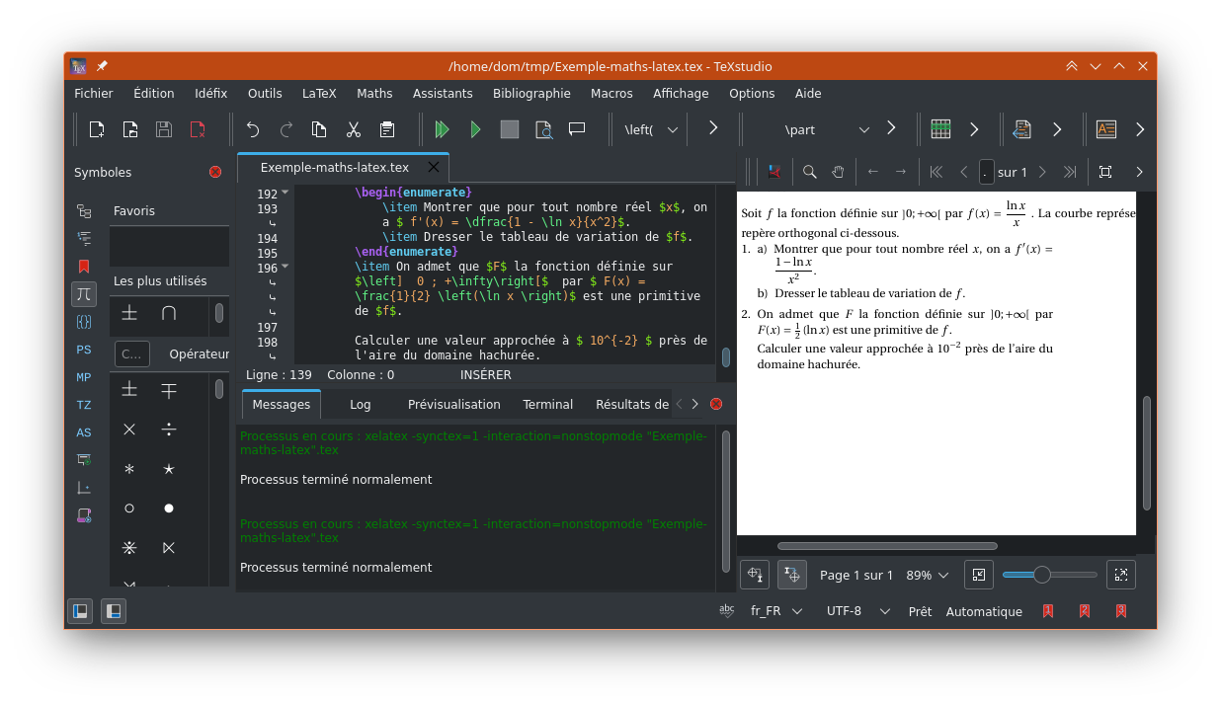Screen dimensions: 1221x705
Task: Open the structure view icon in the side panel
Action: click(x=84, y=211)
